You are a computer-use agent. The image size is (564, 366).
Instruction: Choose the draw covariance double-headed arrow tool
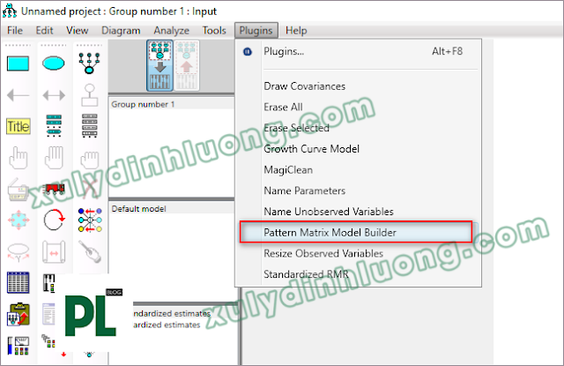pyautogui.click(x=53, y=95)
